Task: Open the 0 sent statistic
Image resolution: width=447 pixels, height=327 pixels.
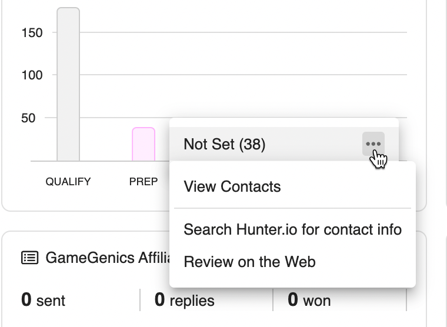Action: coord(43,301)
